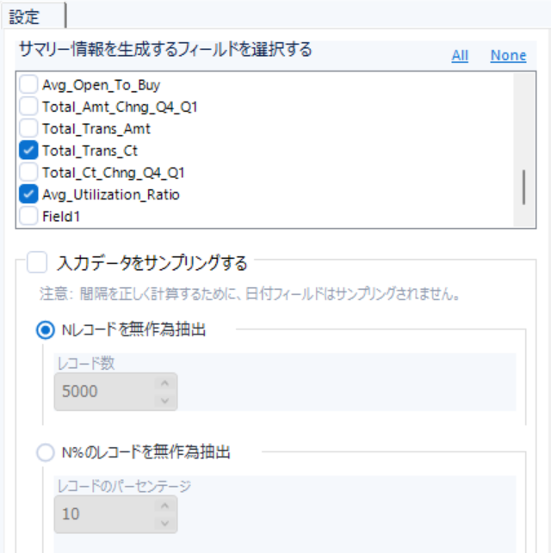Image resolution: width=551 pixels, height=553 pixels.
Task: Click the Total_Trans_Amt field name
Action: click(96, 129)
